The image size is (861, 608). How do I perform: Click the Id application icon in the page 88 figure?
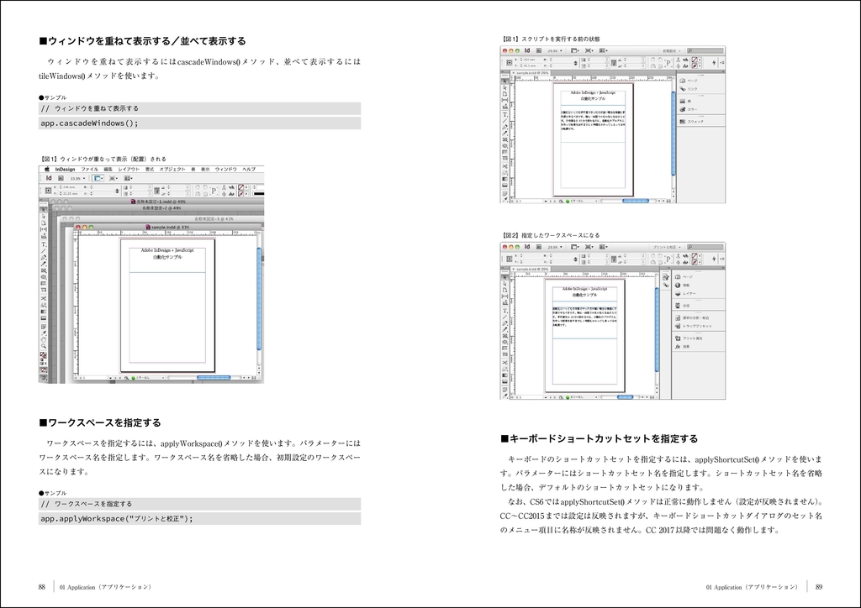tap(48, 178)
